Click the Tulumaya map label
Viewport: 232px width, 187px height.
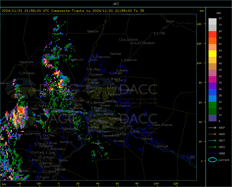pyautogui.click(x=96, y=74)
